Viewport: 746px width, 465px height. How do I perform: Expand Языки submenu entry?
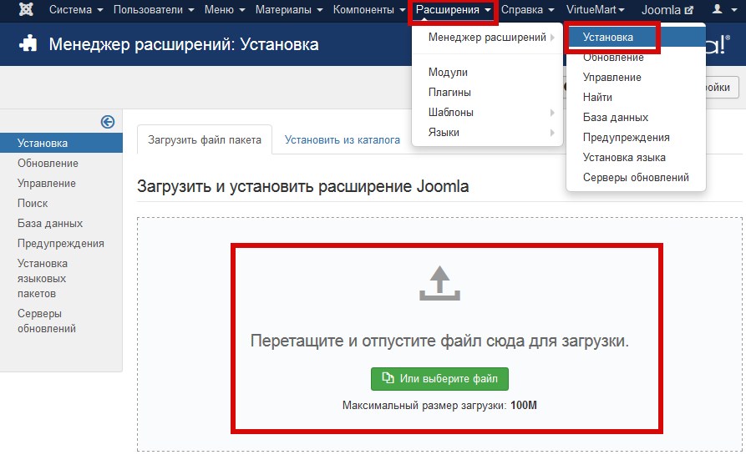[x=487, y=132]
